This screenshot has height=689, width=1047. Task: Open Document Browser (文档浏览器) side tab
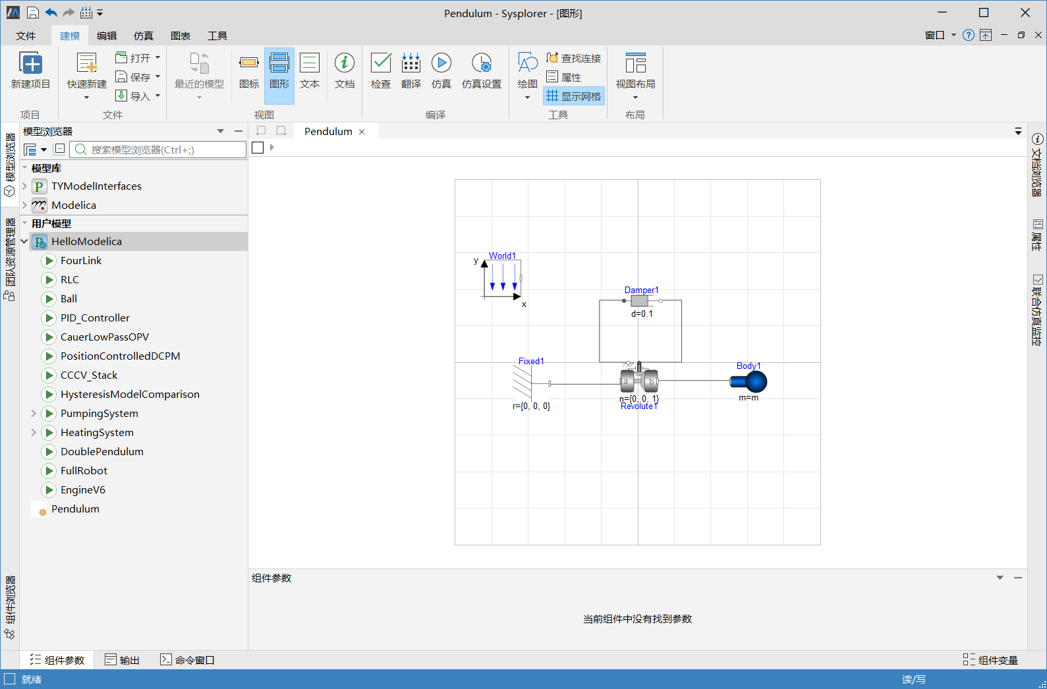pos(1037,165)
